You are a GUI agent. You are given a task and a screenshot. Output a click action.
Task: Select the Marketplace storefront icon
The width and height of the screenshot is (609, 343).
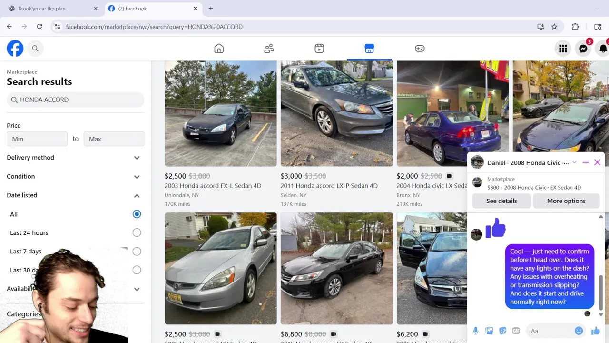pyautogui.click(x=369, y=48)
